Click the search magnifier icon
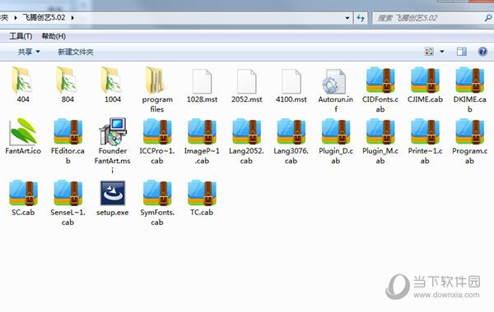 [x=488, y=18]
